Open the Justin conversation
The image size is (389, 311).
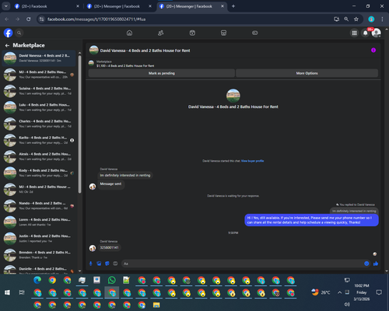(39, 239)
